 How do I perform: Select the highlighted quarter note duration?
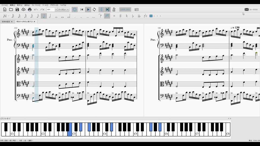44,16
